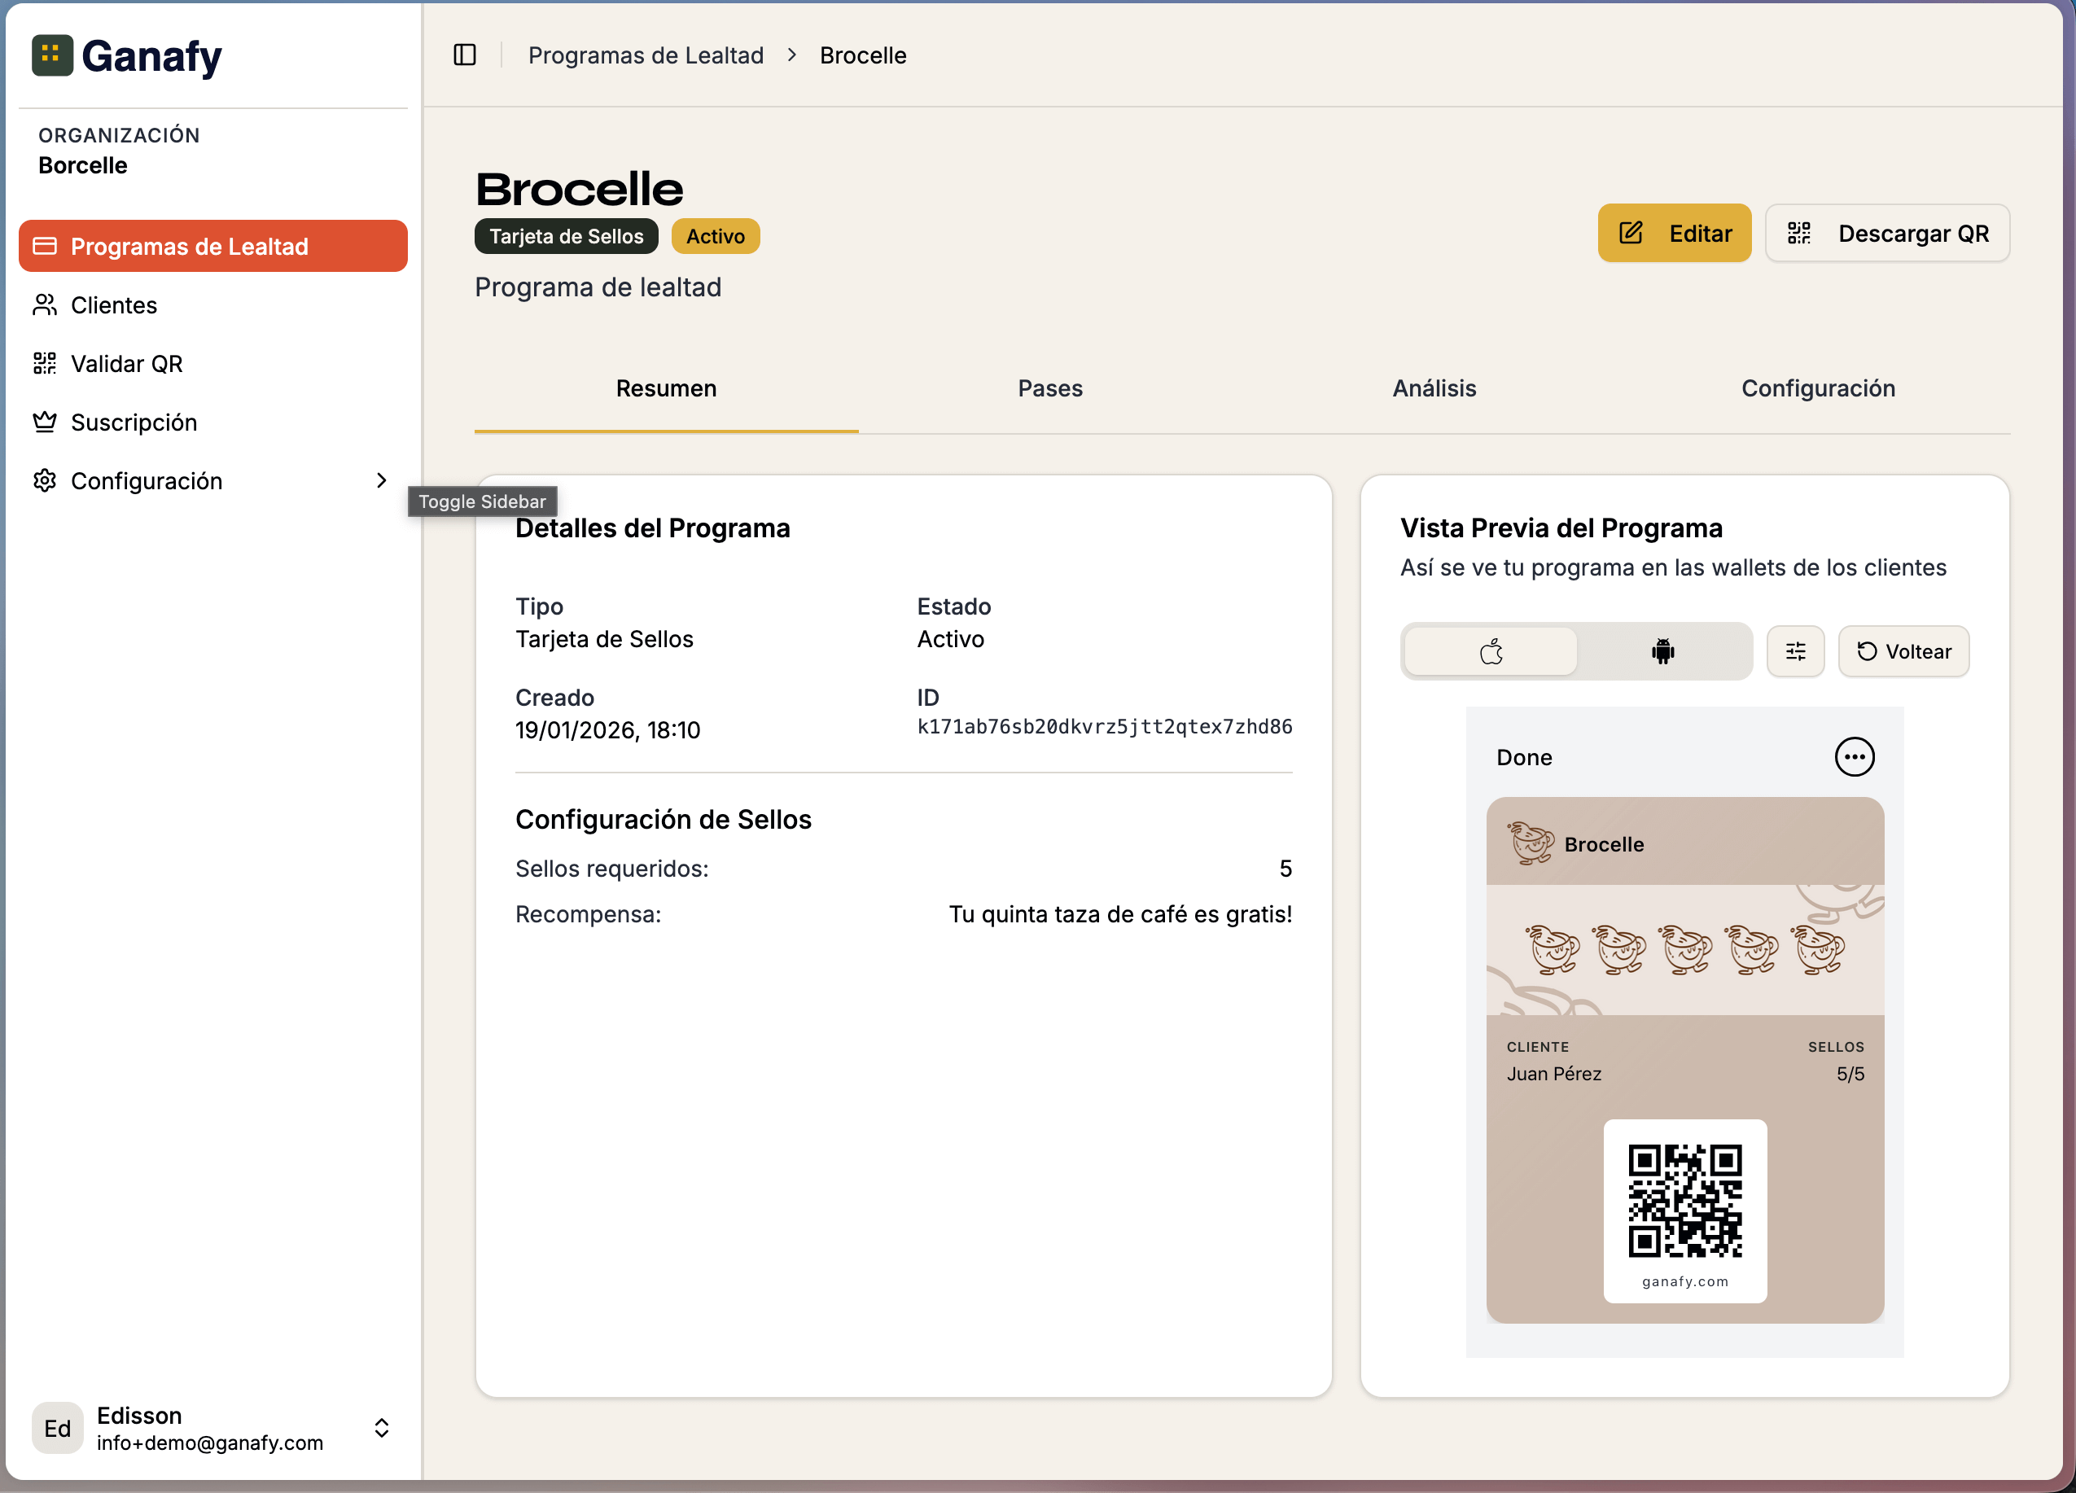Click the Toggle Sidebar panel icon
2076x1493 pixels.
click(x=464, y=55)
